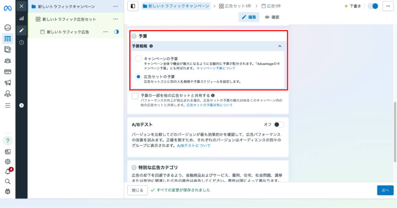Select the キャンペーンの予算 radio button

(138, 59)
